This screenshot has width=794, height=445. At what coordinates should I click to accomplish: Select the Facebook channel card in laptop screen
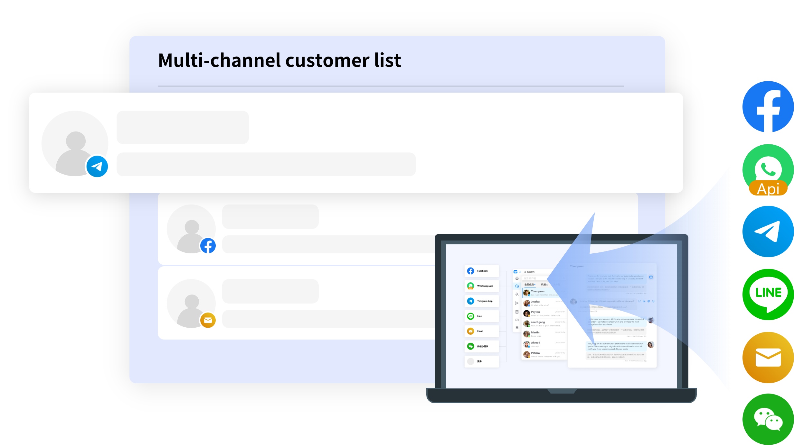click(x=482, y=271)
